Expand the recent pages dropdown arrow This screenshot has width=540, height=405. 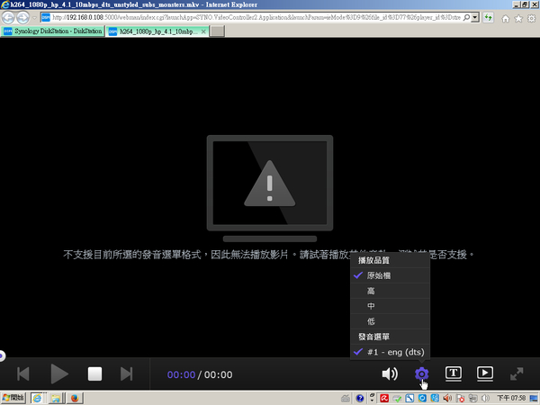34,18
